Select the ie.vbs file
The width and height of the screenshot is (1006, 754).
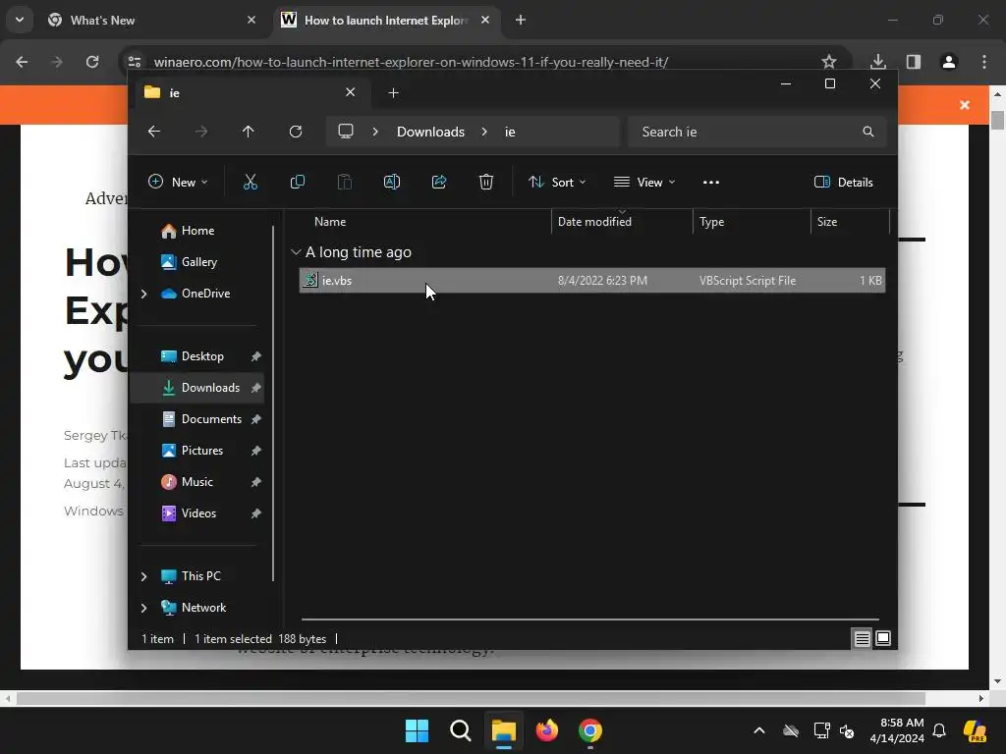(591, 280)
